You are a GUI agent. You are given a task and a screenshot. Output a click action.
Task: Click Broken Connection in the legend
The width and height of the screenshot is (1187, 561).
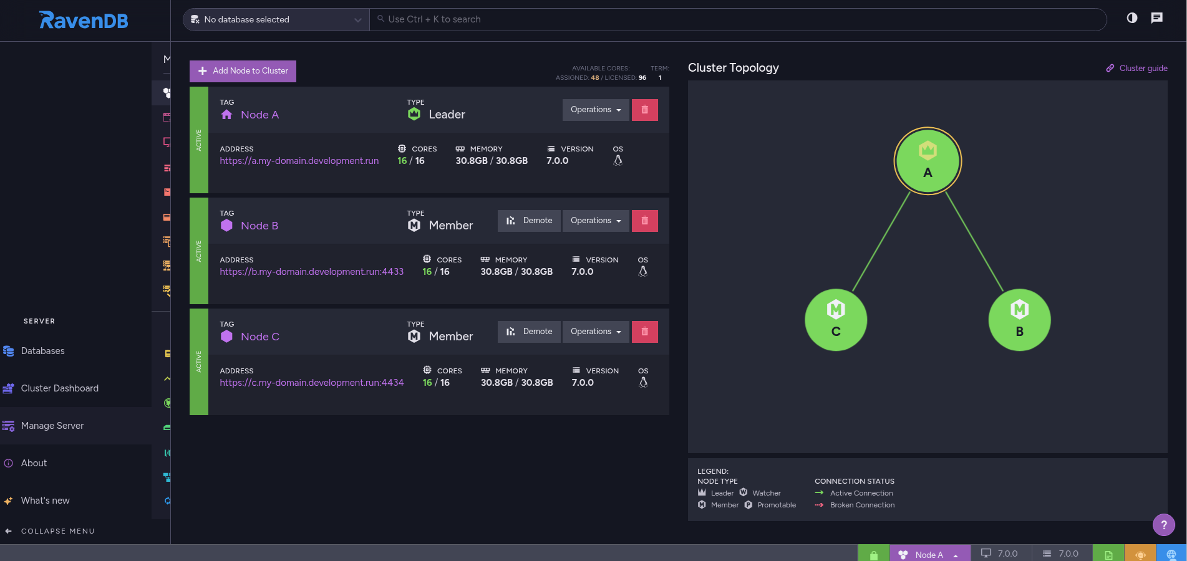coord(855,505)
